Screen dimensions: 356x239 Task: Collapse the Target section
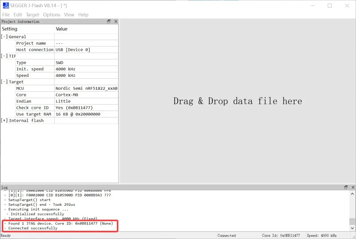click(4, 82)
